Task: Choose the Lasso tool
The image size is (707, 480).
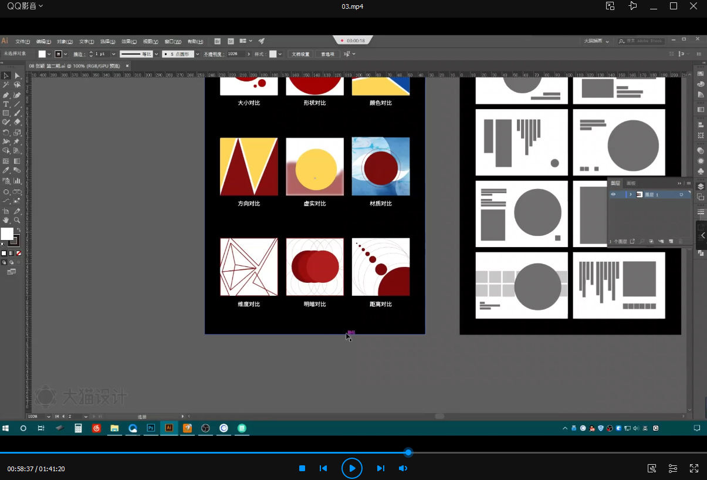Action: (x=17, y=85)
